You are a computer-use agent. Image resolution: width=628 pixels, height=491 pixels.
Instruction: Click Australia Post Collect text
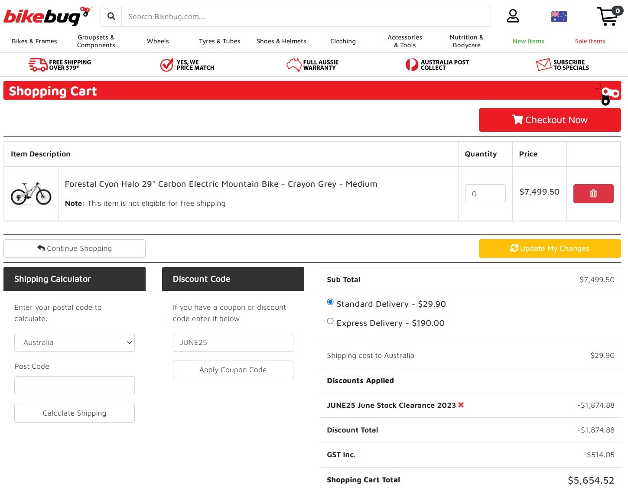[445, 65]
